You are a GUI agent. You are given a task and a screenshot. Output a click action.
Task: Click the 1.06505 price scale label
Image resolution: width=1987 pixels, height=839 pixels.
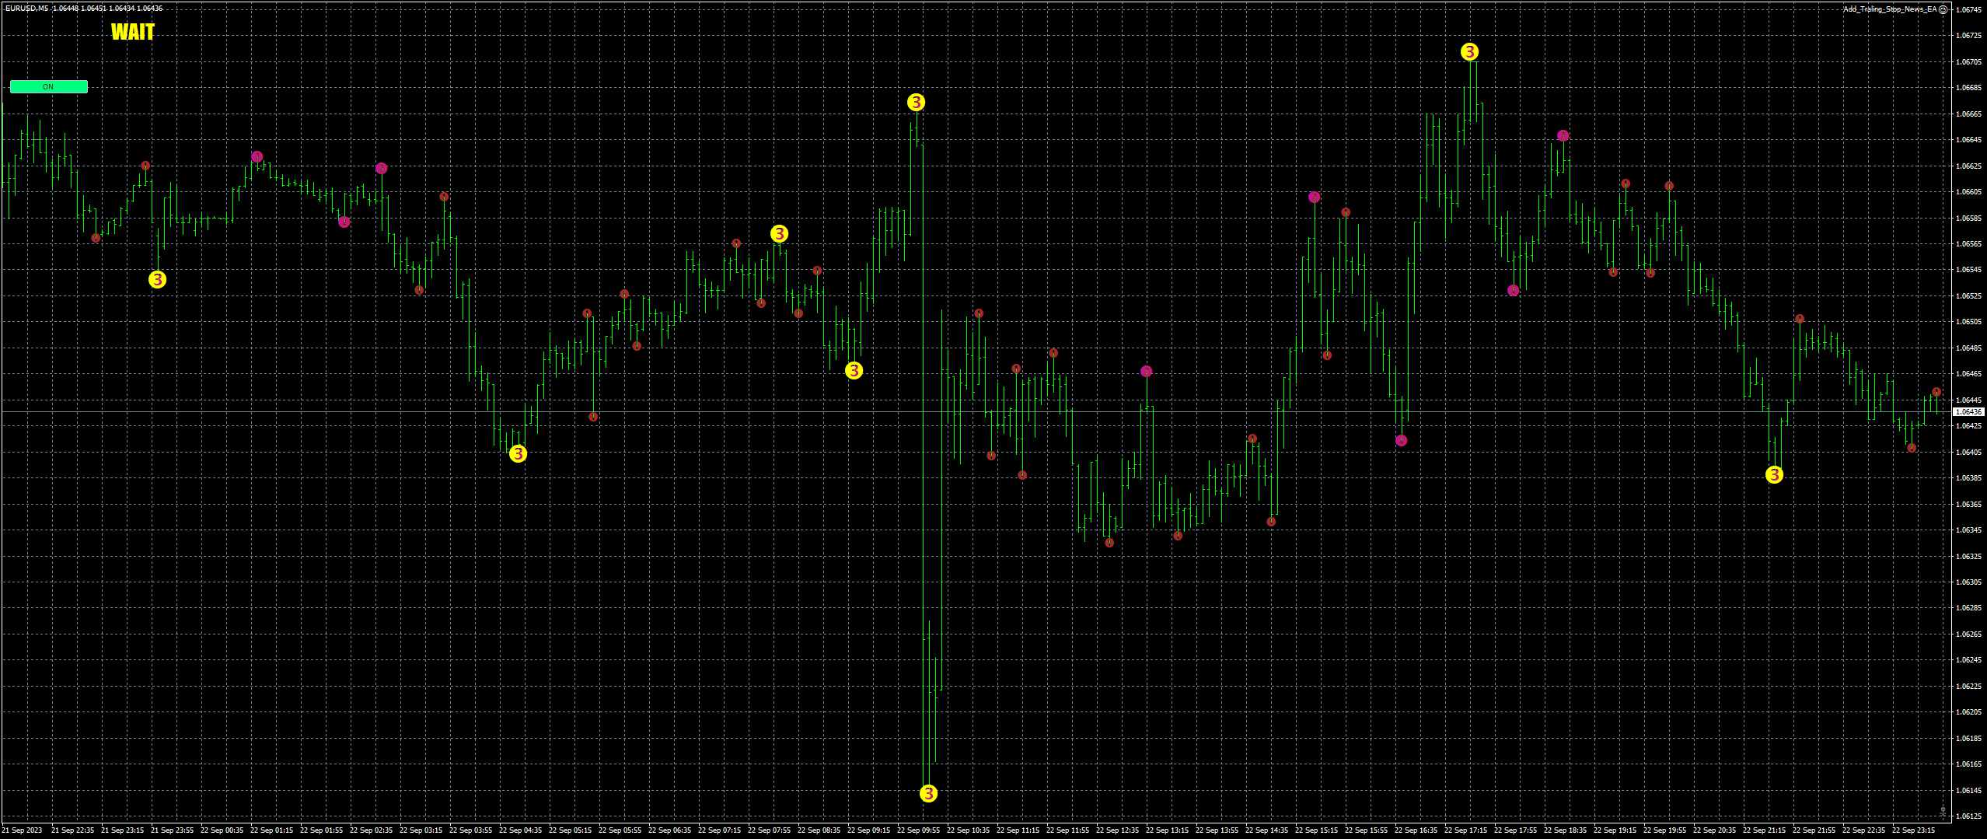pyautogui.click(x=1968, y=322)
